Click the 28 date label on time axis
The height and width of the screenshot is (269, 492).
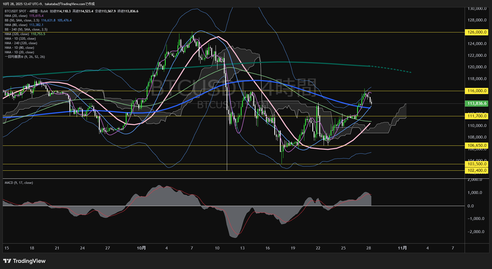[368, 248]
